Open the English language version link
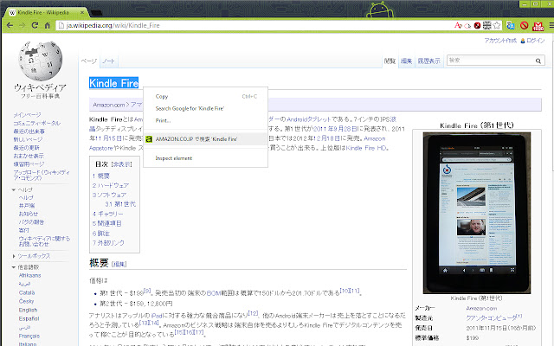 tap(28, 309)
